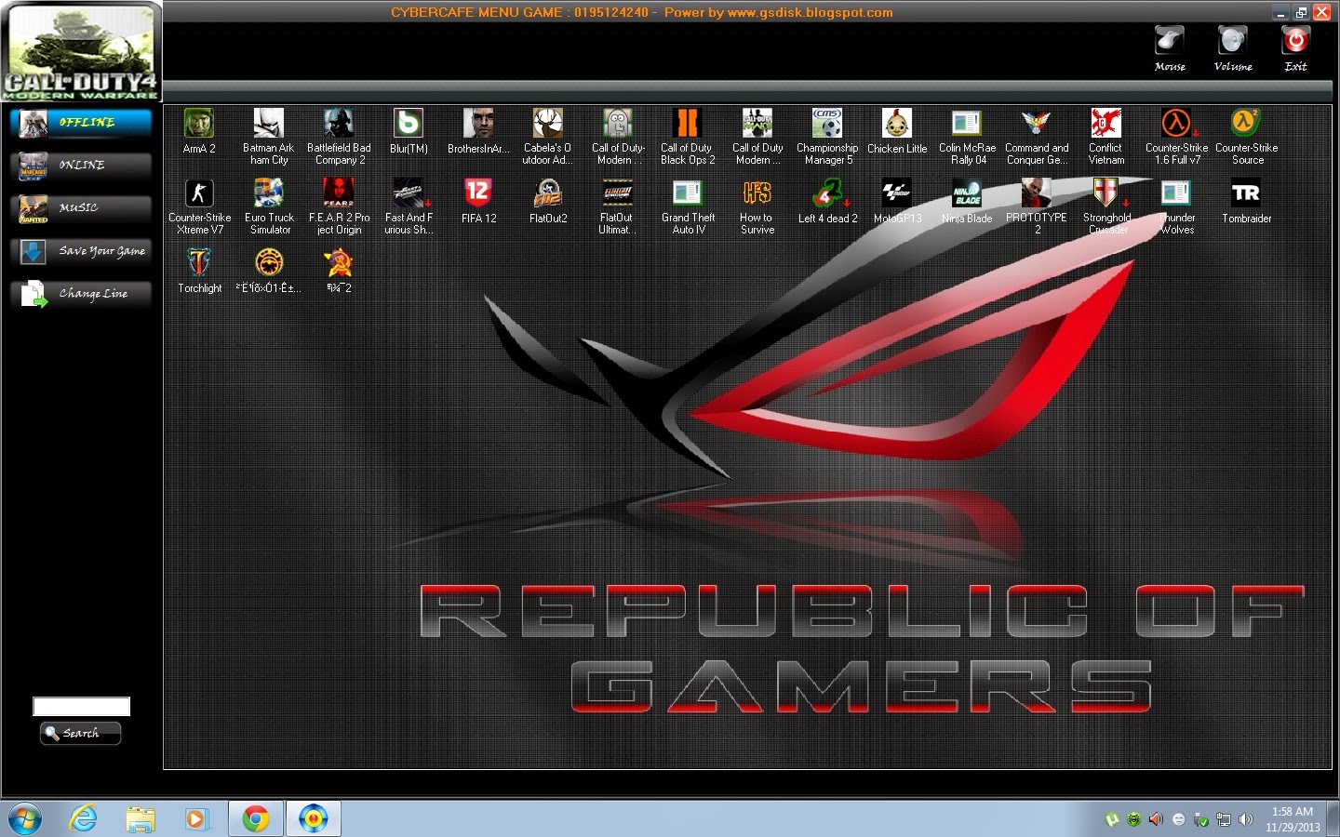
Task: Click the red Exit power icon
Action: pyautogui.click(x=1295, y=42)
